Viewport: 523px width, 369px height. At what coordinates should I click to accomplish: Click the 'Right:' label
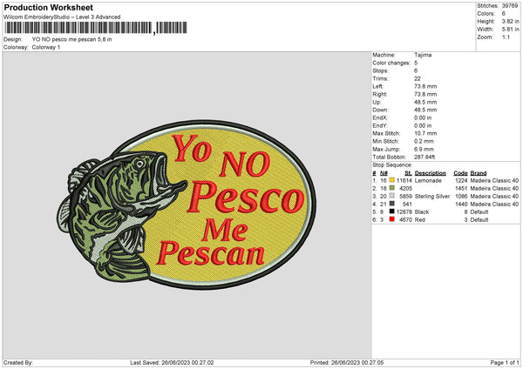380,94
